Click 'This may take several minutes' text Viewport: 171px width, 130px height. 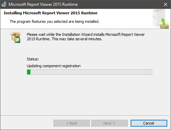coord(77,39)
